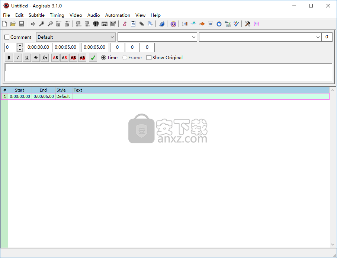
Task: Expand the actor name dropdown
Action: coord(194,37)
